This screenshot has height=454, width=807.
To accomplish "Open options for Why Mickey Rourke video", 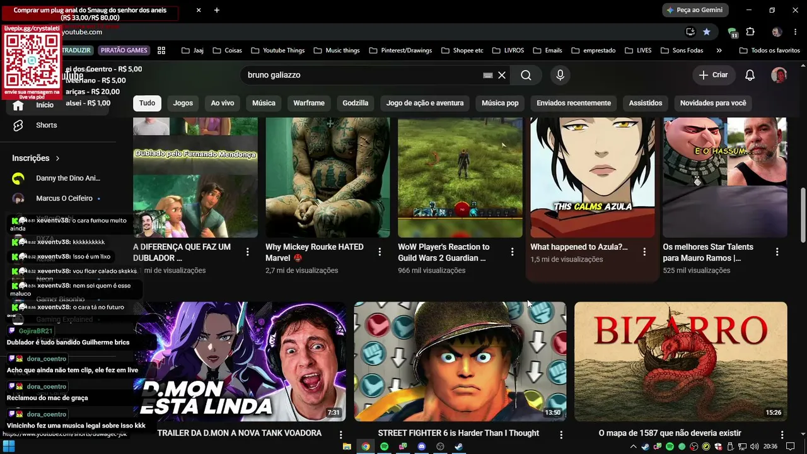I will [x=380, y=252].
